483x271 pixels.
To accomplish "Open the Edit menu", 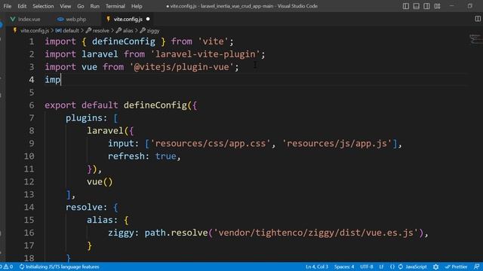I will [22, 6].
